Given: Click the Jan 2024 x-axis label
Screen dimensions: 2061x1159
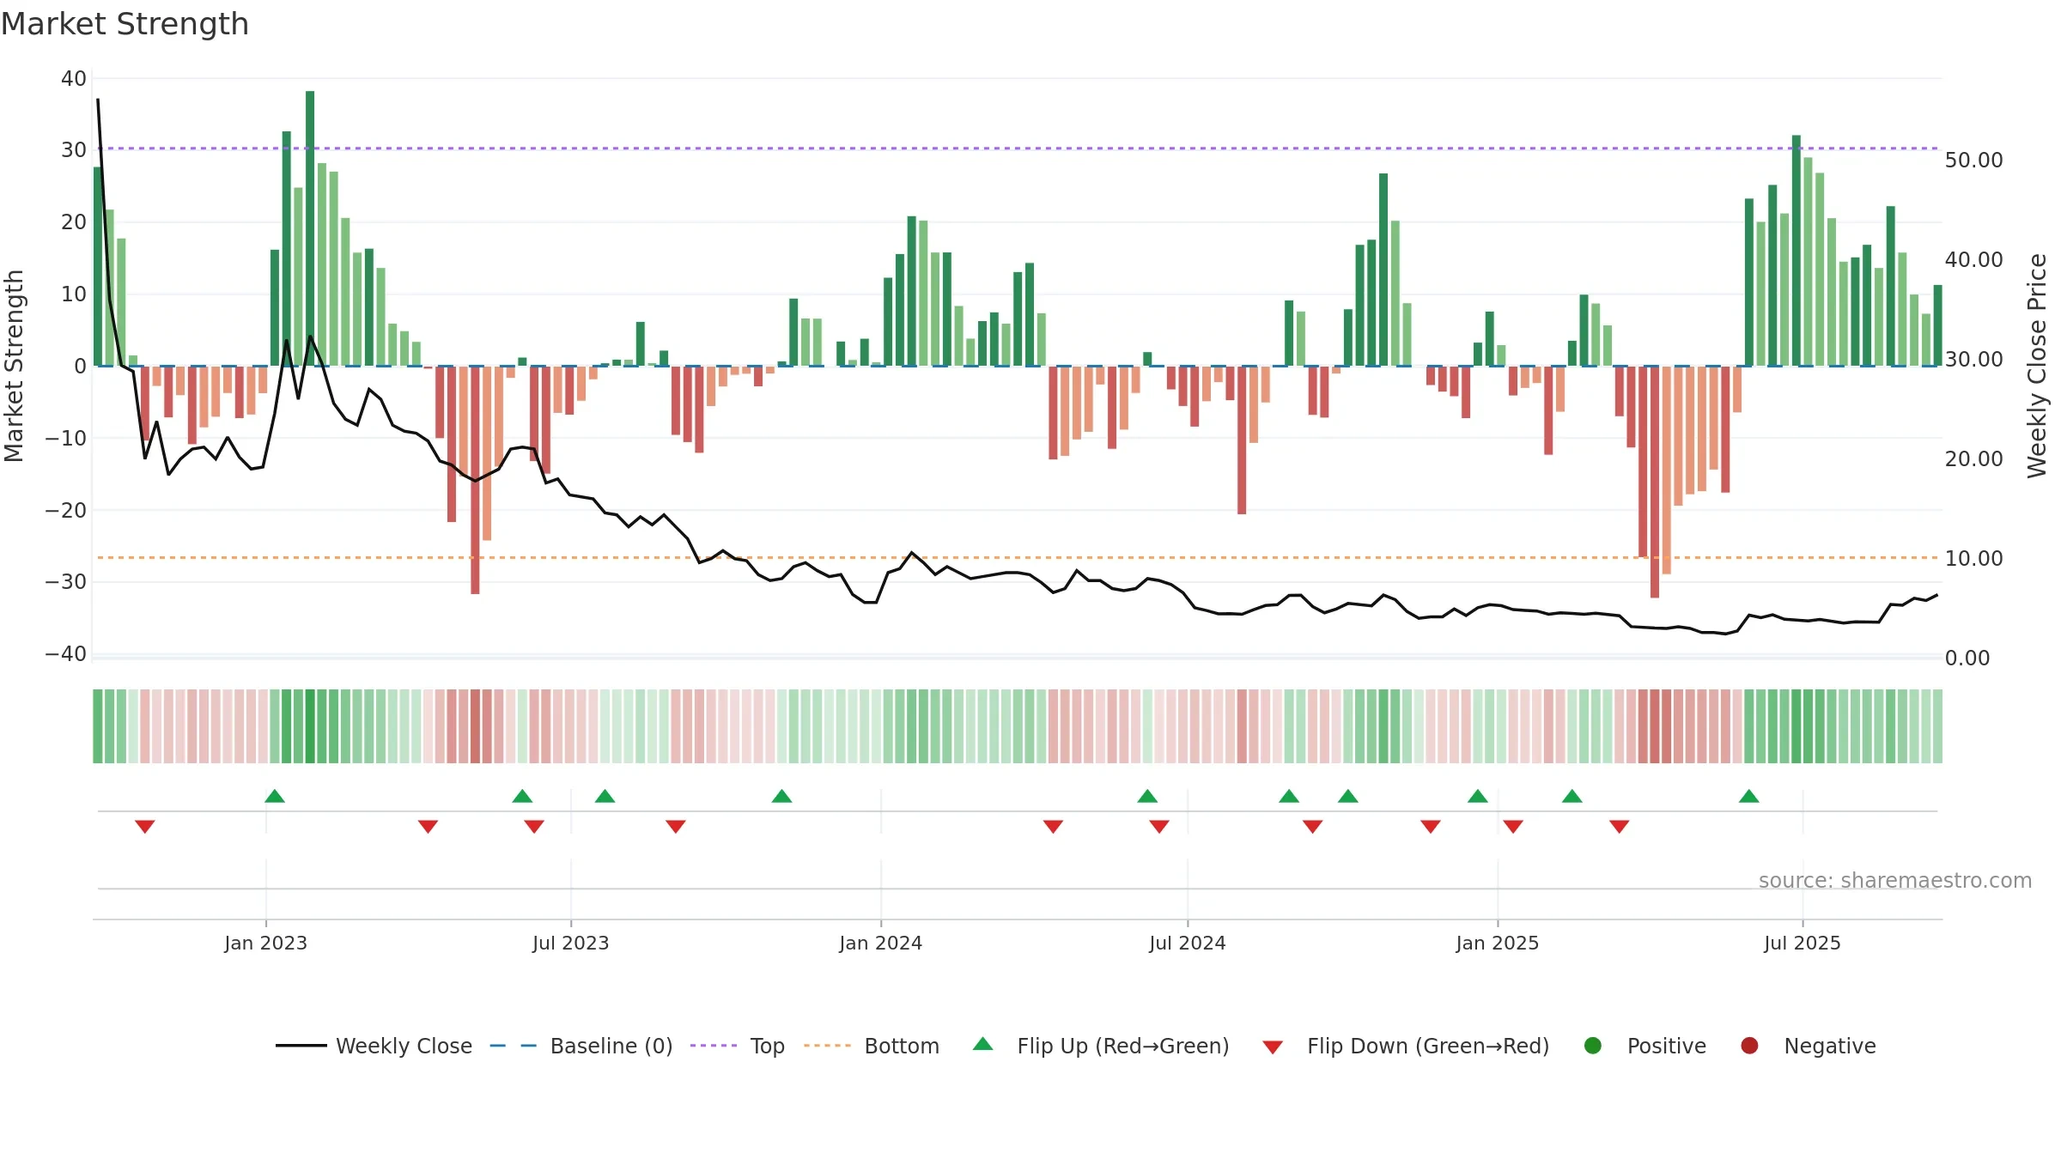Looking at the screenshot, I should 881,943.
